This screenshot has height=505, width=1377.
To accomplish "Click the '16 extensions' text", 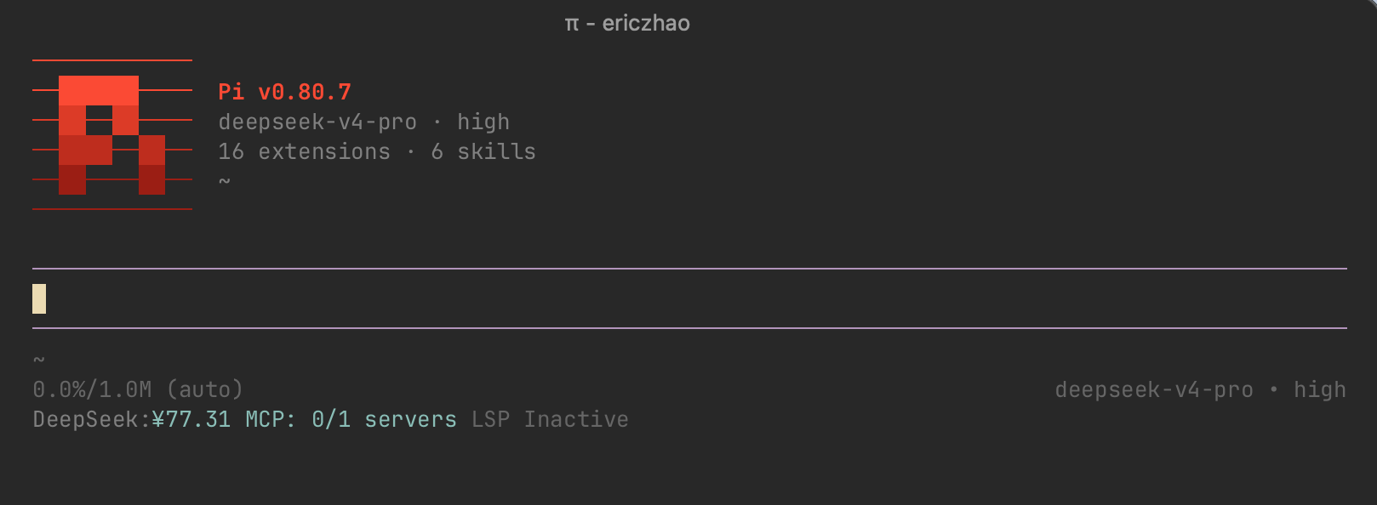I will pos(305,151).
